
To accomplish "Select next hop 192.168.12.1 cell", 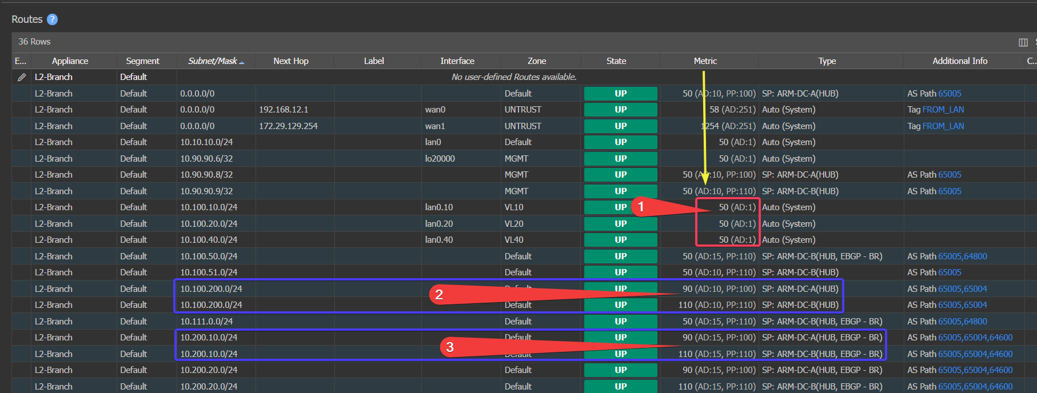I will click(x=294, y=110).
